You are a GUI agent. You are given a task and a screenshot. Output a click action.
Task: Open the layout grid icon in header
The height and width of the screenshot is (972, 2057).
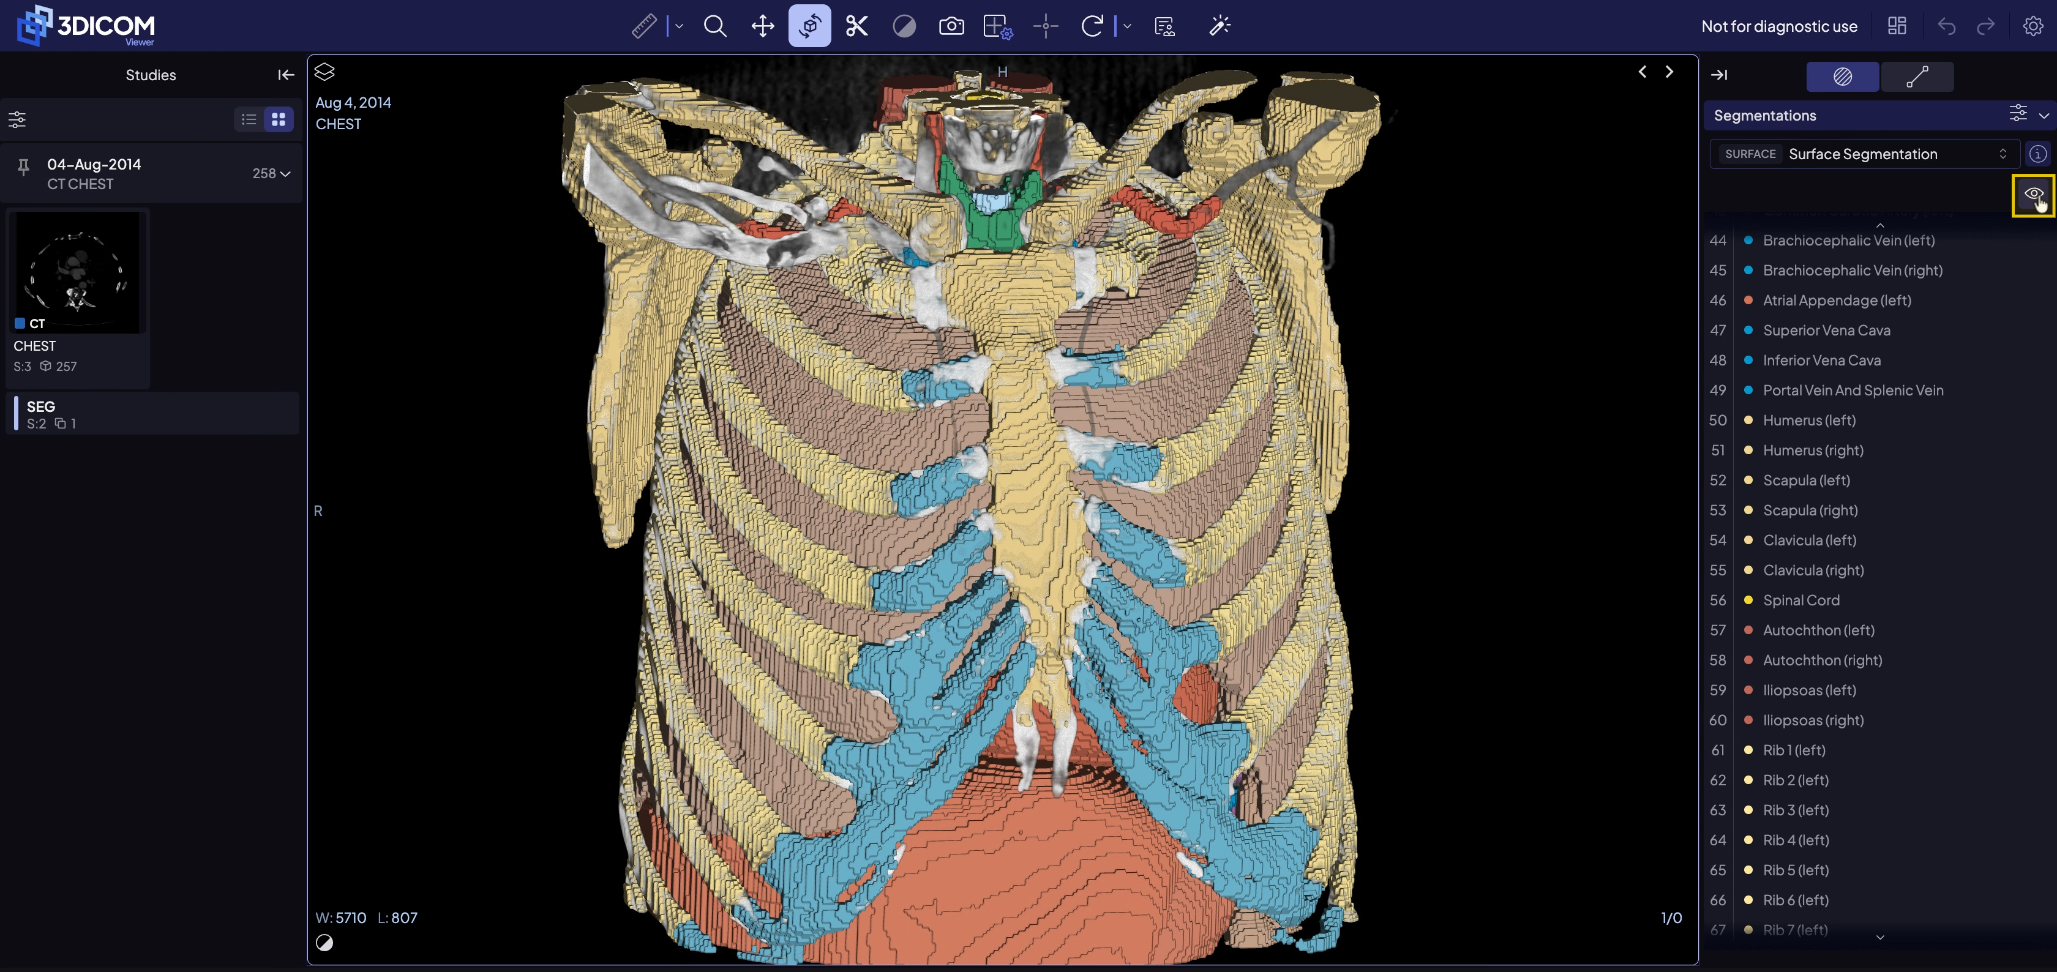(x=1897, y=26)
